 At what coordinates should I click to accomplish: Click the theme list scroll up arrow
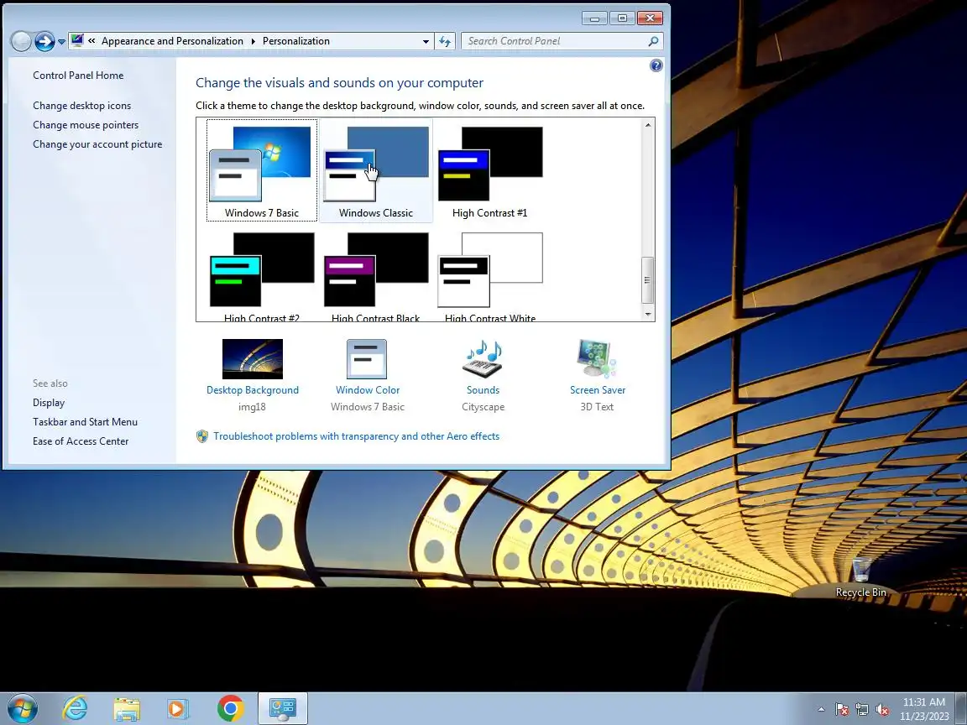tap(647, 125)
